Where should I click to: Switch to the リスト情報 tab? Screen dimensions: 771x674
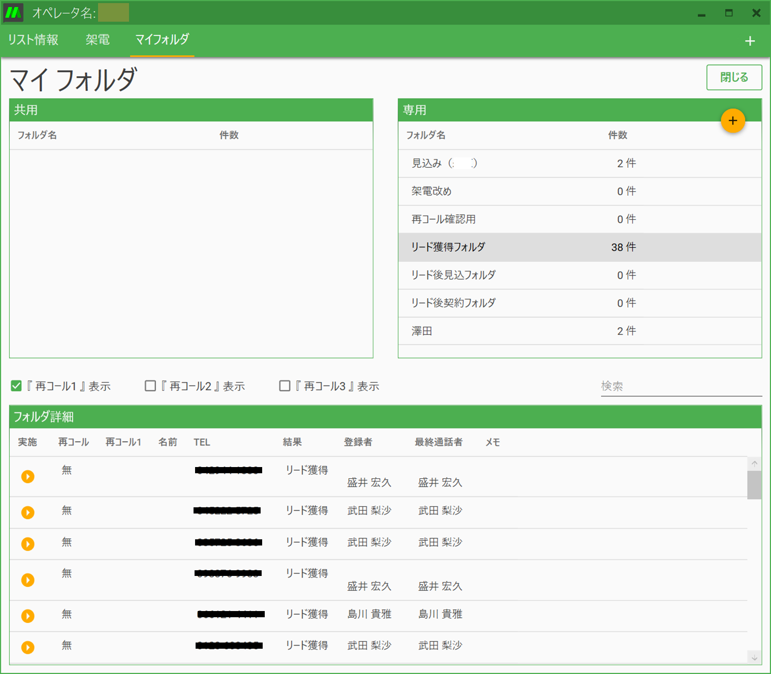pyautogui.click(x=33, y=40)
